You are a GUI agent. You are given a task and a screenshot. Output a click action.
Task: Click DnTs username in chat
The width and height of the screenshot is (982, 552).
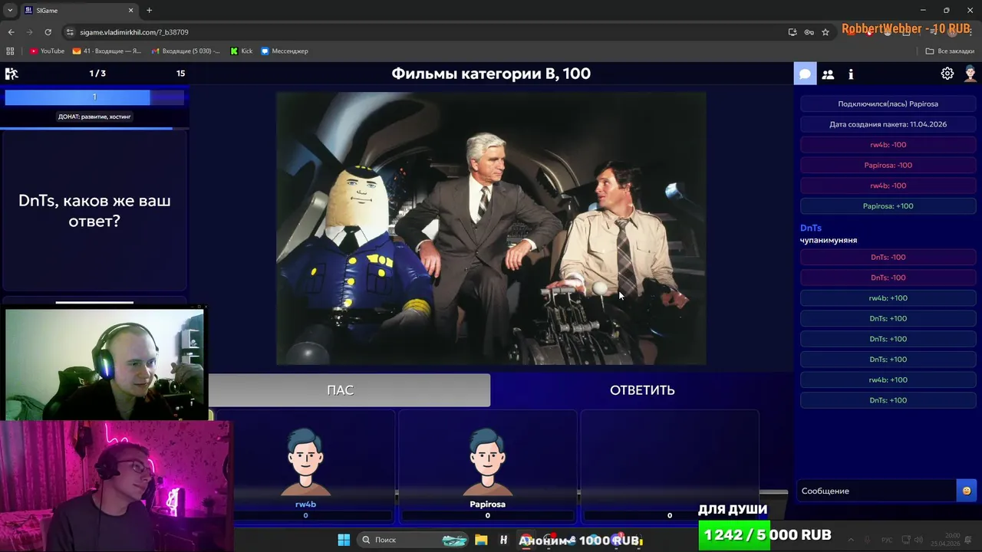[811, 228]
